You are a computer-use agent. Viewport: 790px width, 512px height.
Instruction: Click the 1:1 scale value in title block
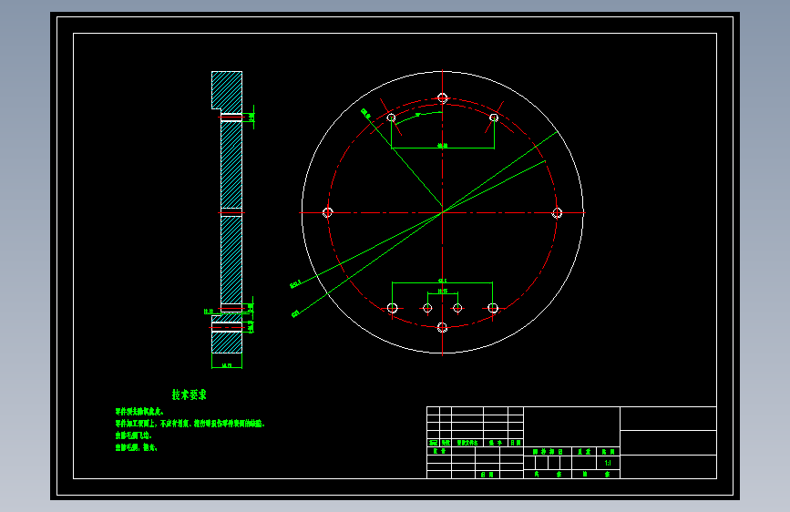click(x=608, y=463)
